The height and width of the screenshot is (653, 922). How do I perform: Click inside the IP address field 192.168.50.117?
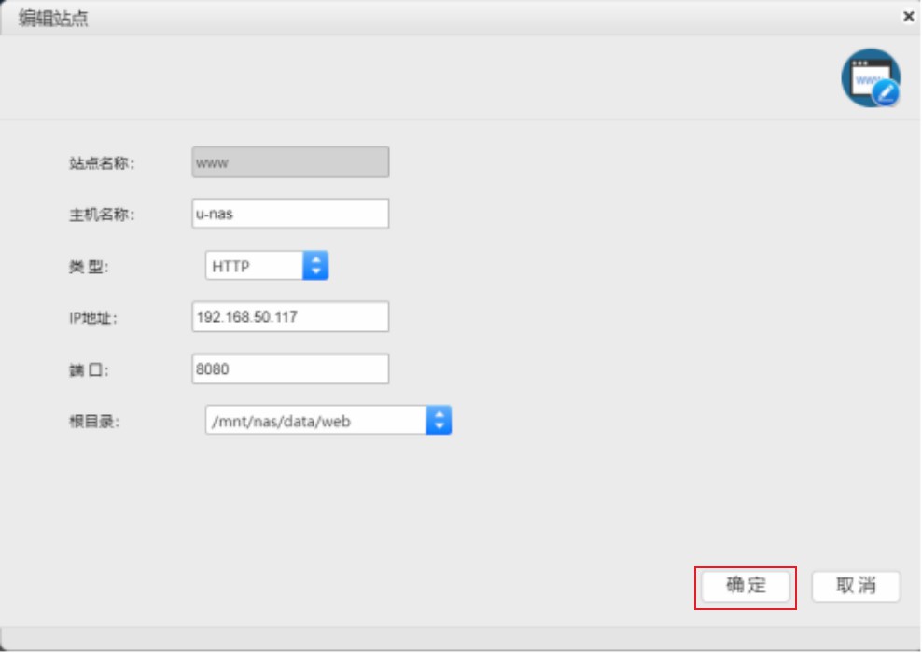pos(289,317)
